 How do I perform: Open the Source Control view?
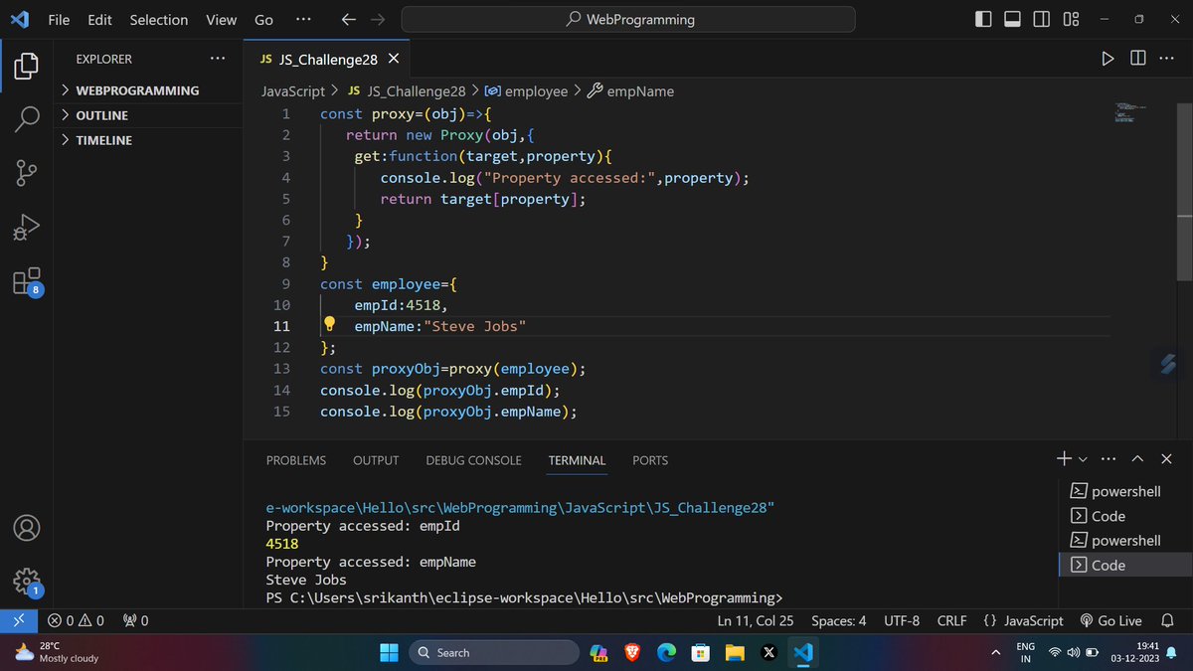(27, 173)
